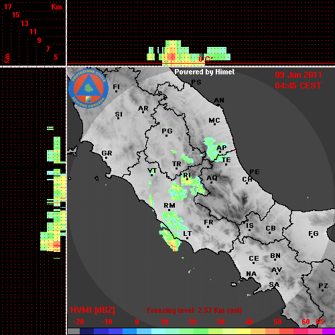Click the 11 km height axis label
Viewport: 335px width, 335px height.
(x=33, y=31)
